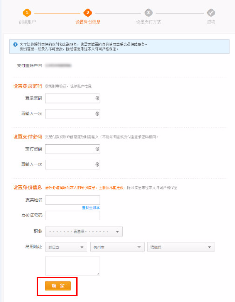Focus the 支付密码 input field
Image resolution: width=235 pixels, height=302 pixels.
[x=70, y=149]
